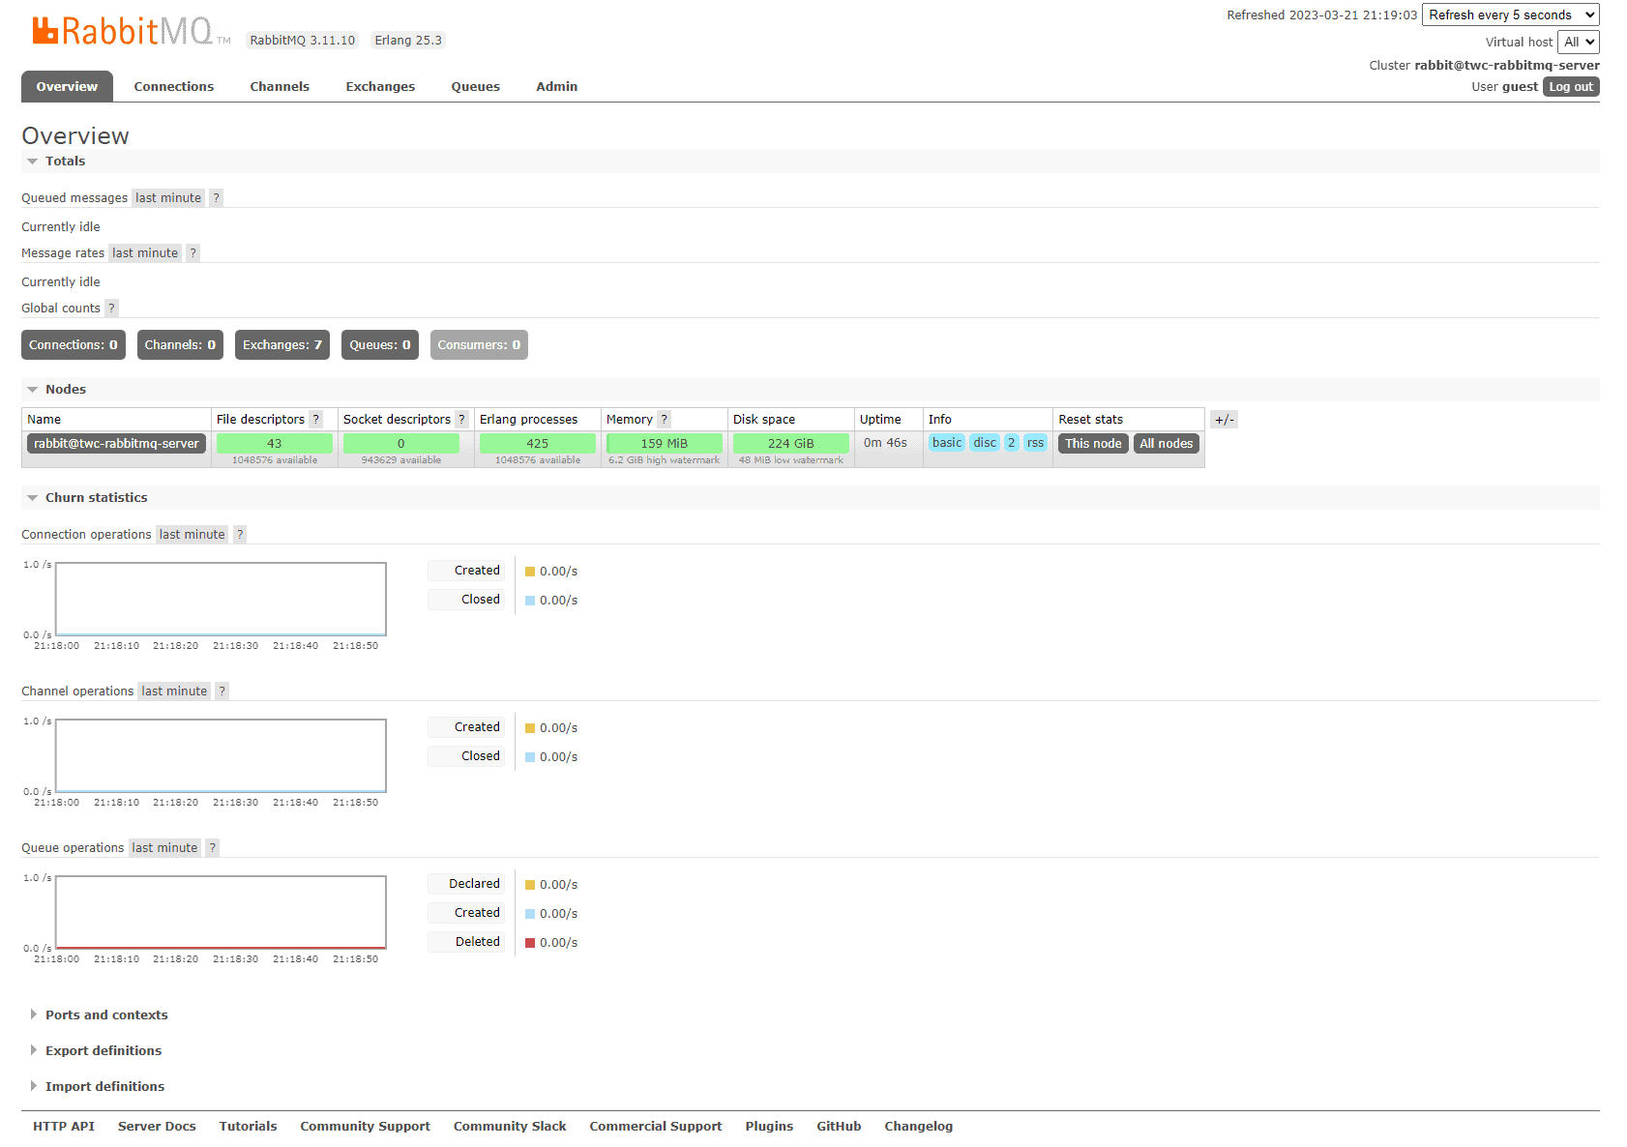Open help for Socket descriptors column
Image resolution: width=1627 pixels, height=1147 pixels.
[x=461, y=419]
